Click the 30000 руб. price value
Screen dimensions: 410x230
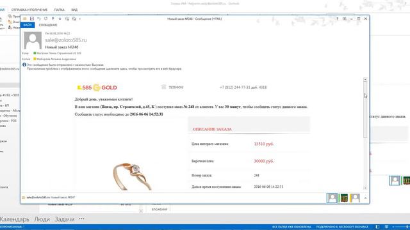[263, 161]
